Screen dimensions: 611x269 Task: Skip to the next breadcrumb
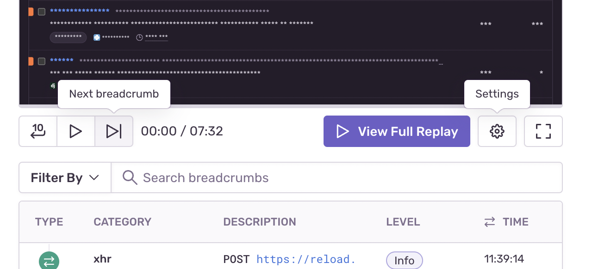tap(113, 131)
